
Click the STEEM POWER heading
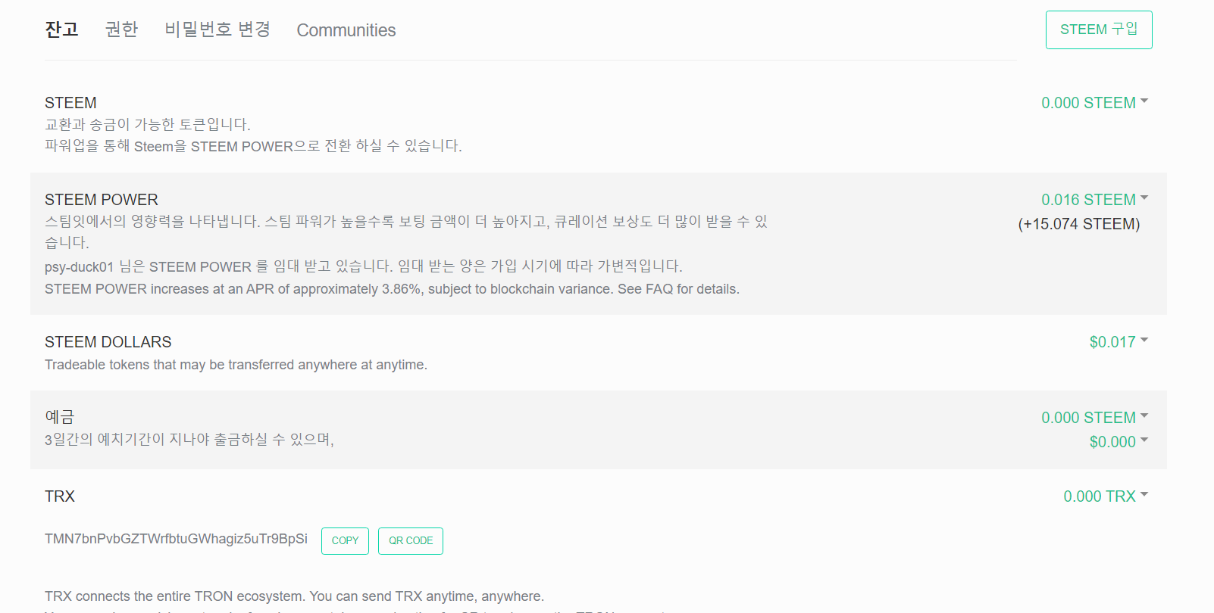pos(102,200)
